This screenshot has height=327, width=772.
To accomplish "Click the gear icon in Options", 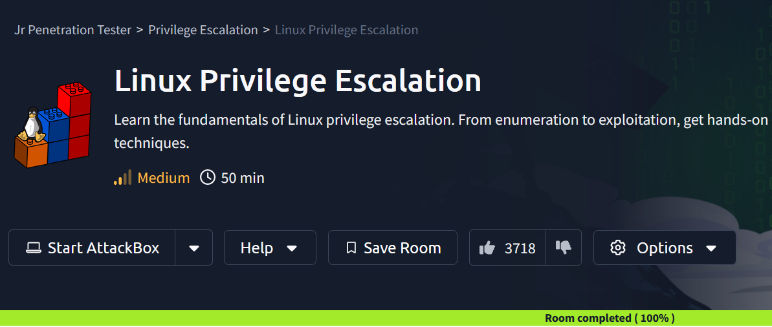I will click(617, 248).
